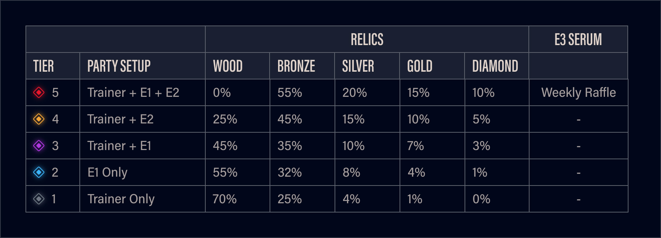Click the RELICS column group header
The image size is (661, 238).
(367, 40)
